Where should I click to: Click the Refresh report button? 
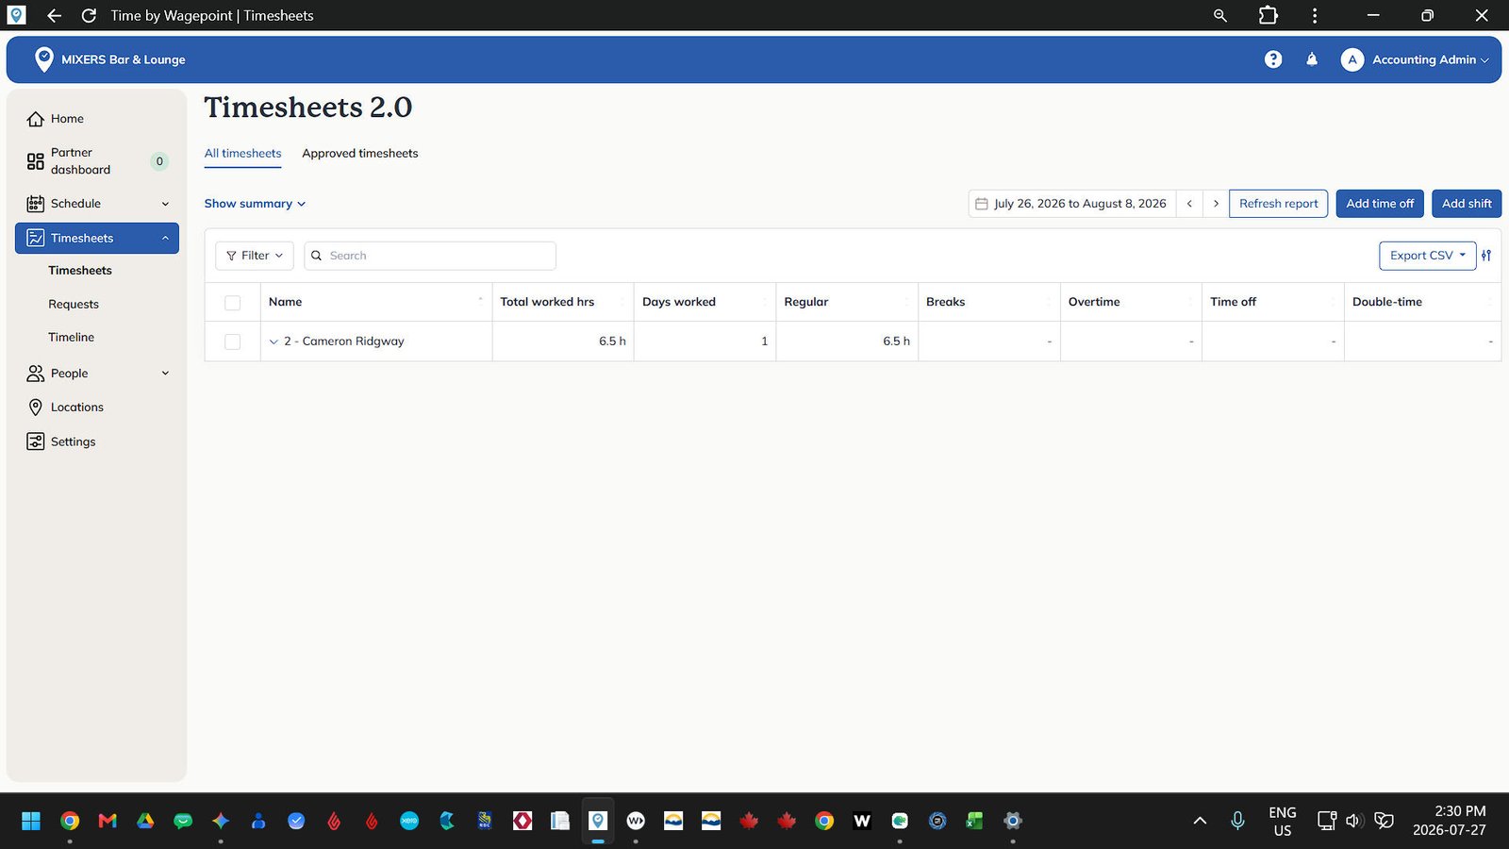(1278, 204)
